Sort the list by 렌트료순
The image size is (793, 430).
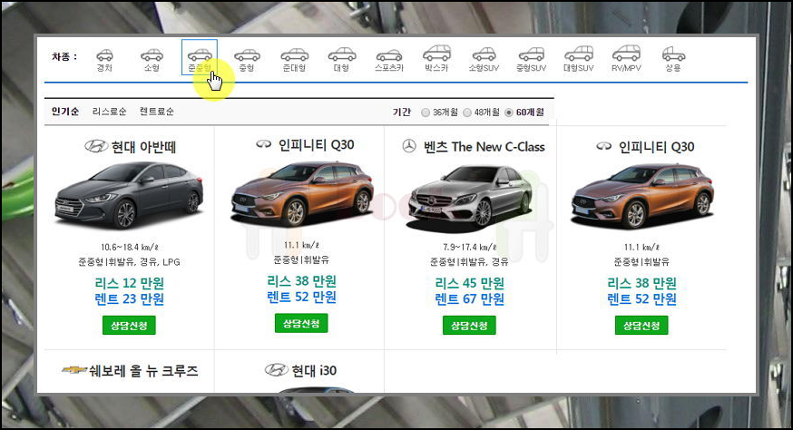tap(157, 112)
